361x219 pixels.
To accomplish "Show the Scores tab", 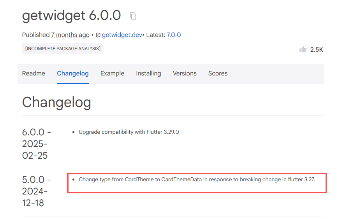I will pyautogui.click(x=218, y=73).
